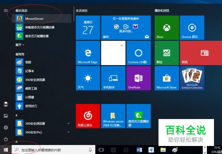Open the white photo thumbnail tile
222x154 pixels.
(113, 53)
